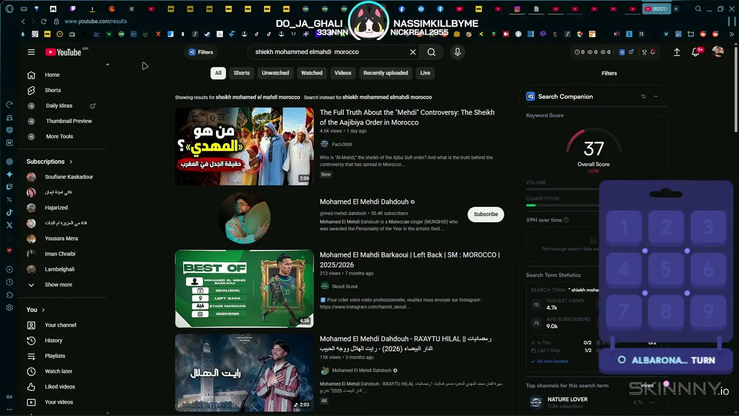This screenshot has width=739, height=416.
Task: Open the Twitch pinned tab
Action: tap(73, 9)
